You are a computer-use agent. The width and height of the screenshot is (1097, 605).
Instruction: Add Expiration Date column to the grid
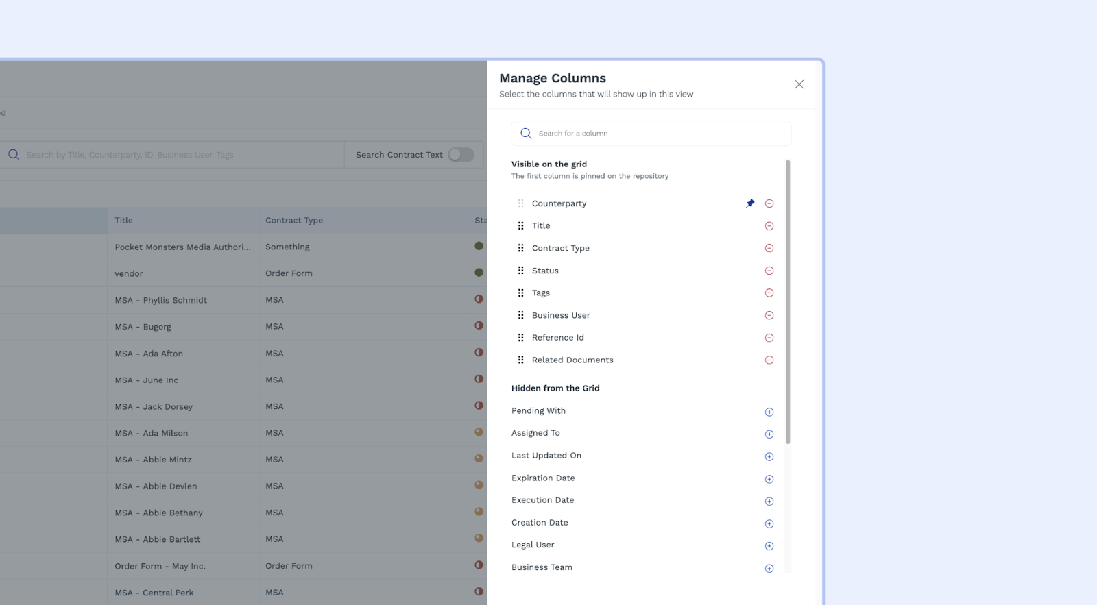click(769, 479)
